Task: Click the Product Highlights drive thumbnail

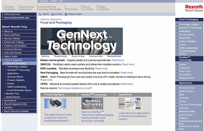Action: pos(55,103)
